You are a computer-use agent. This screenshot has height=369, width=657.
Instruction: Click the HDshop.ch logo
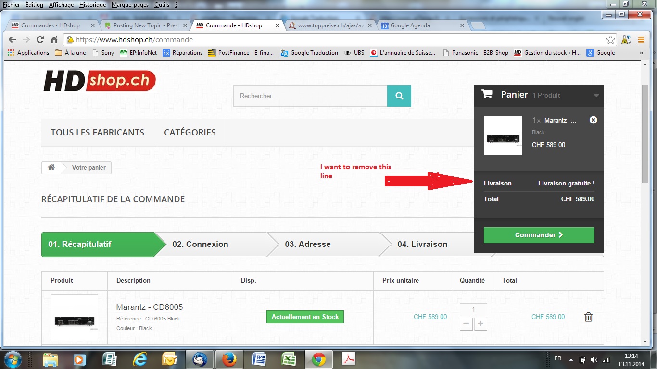pyautogui.click(x=100, y=81)
